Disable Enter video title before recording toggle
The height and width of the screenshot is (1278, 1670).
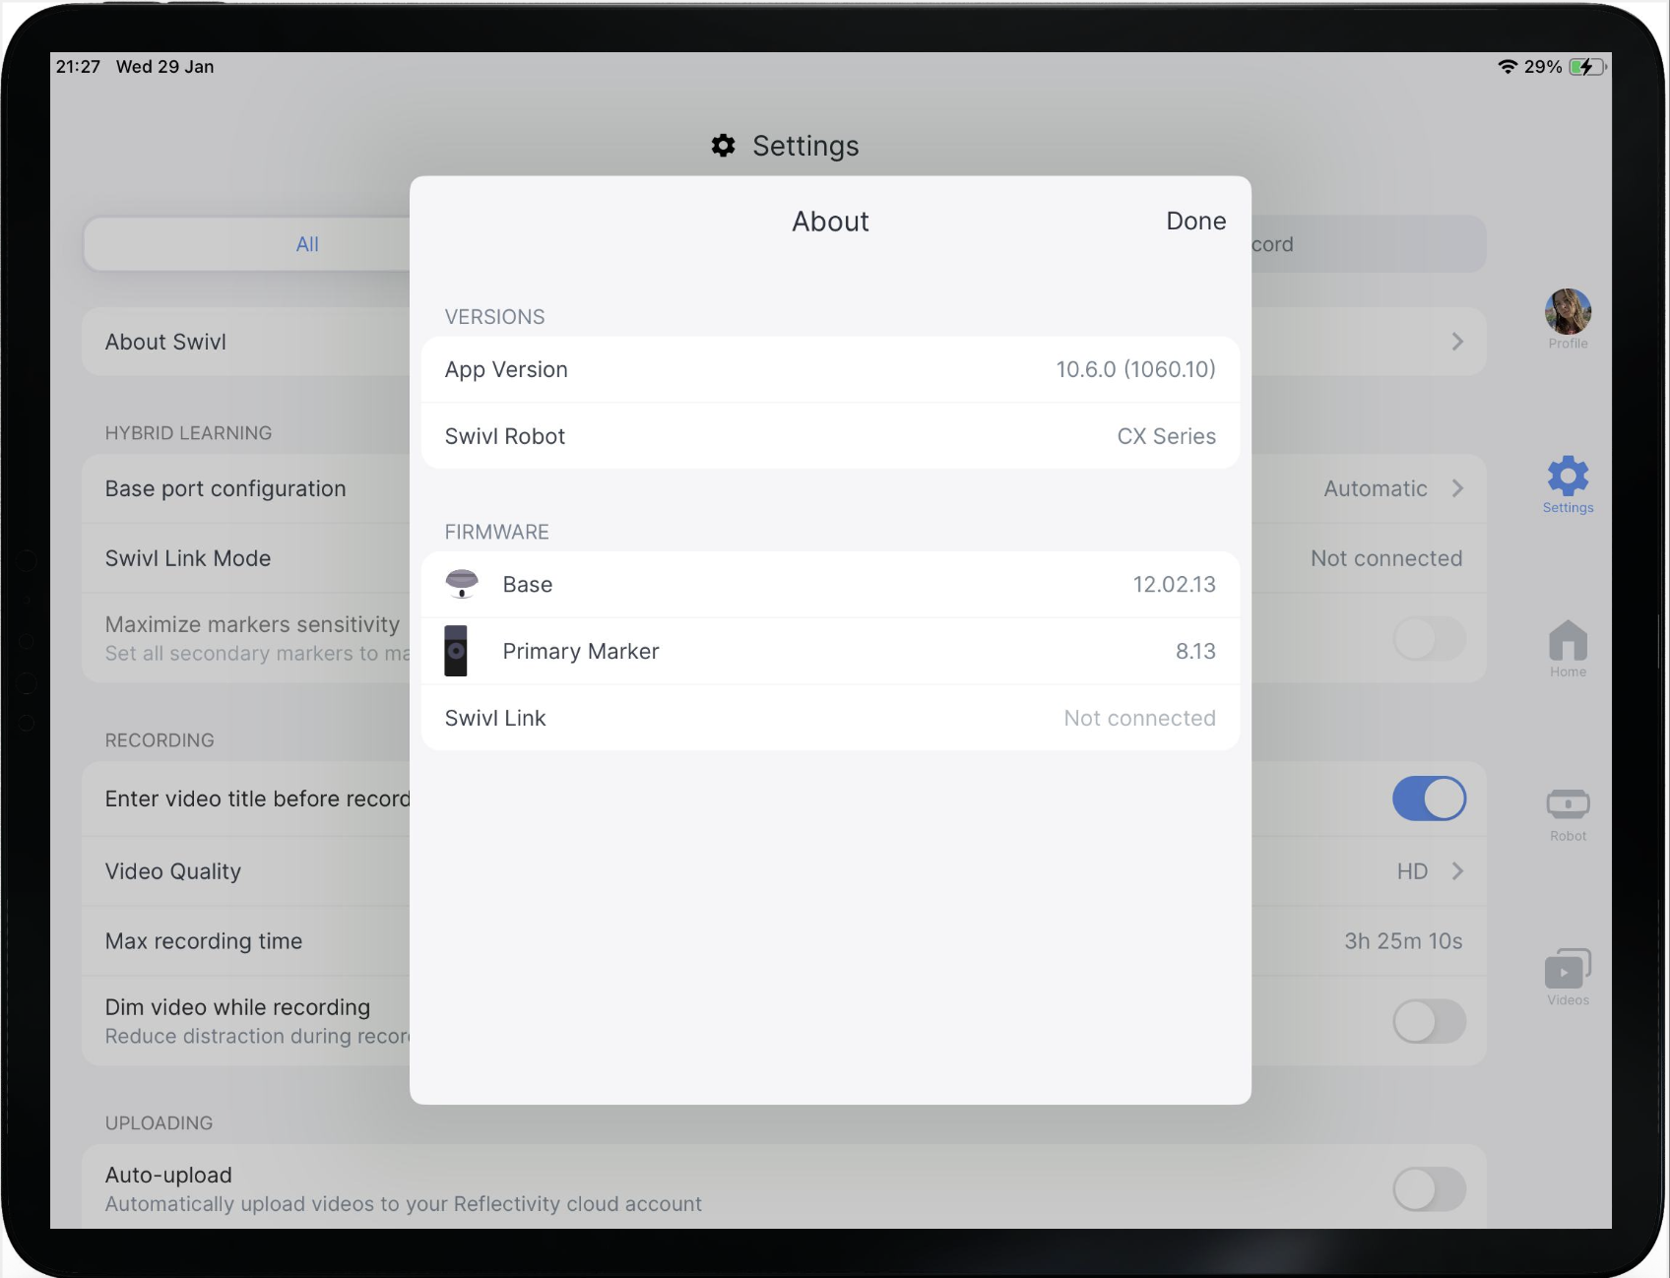(1429, 799)
